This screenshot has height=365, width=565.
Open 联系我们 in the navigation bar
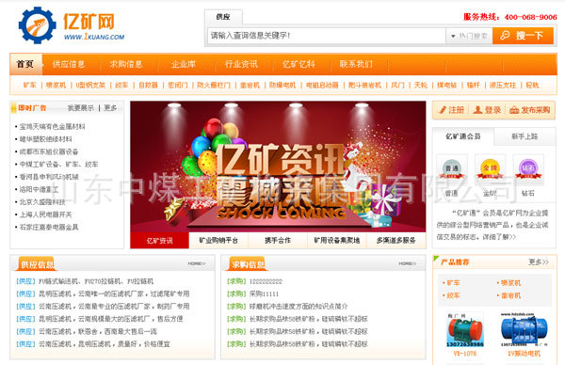[356, 64]
